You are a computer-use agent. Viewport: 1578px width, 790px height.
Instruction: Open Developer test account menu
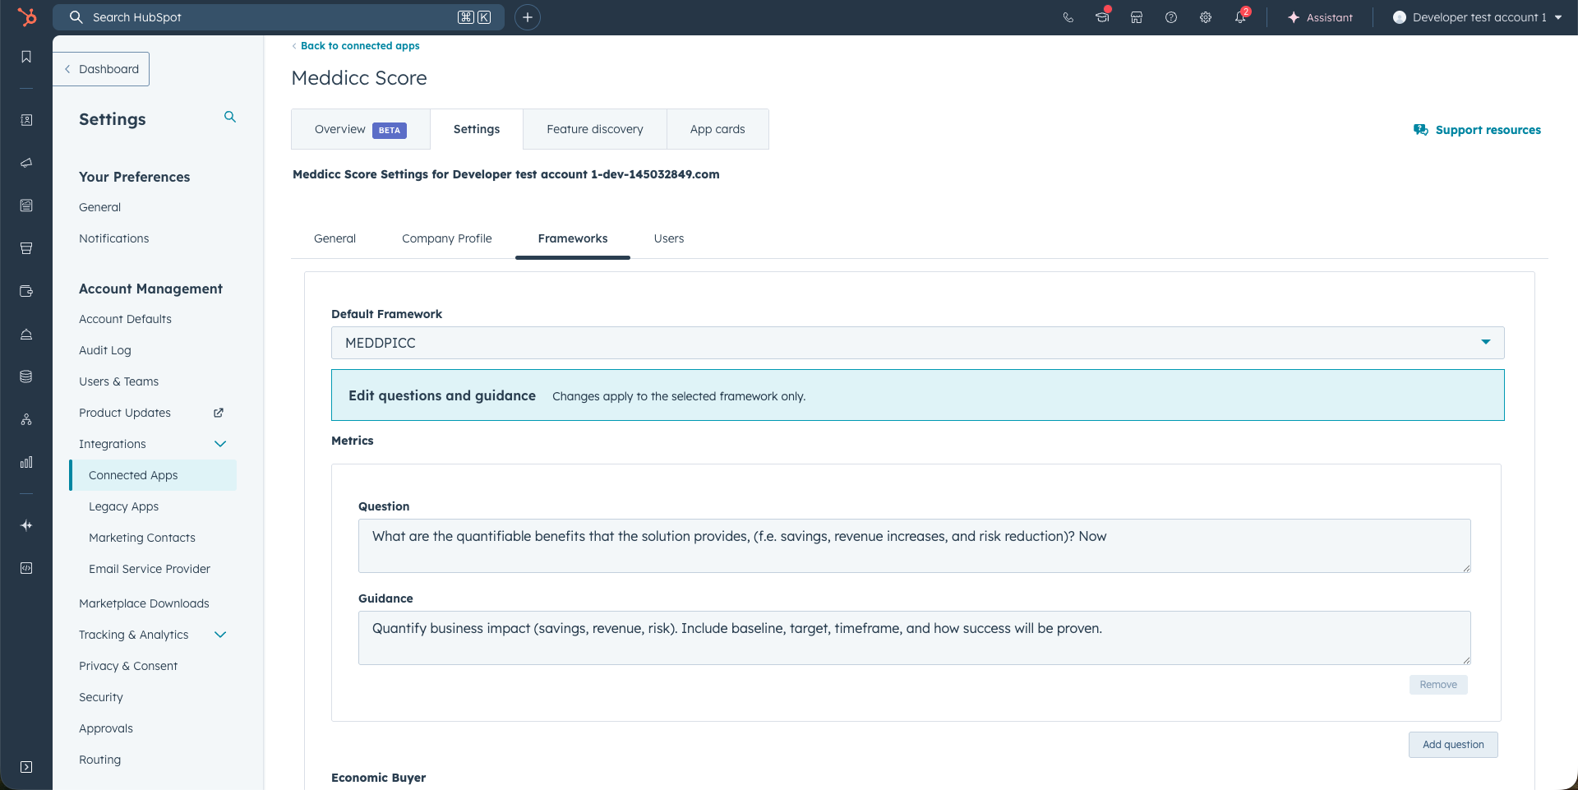pos(1478,17)
